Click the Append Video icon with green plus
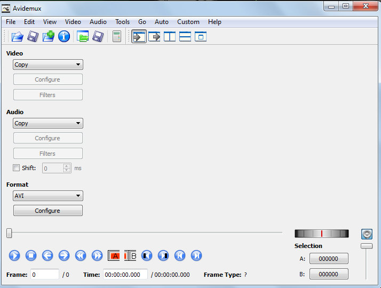 [49, 36]
